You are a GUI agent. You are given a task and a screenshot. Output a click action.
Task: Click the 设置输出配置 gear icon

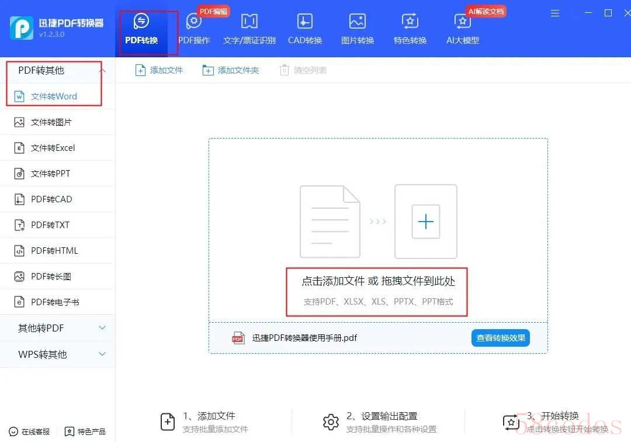[x=331, y=422]
